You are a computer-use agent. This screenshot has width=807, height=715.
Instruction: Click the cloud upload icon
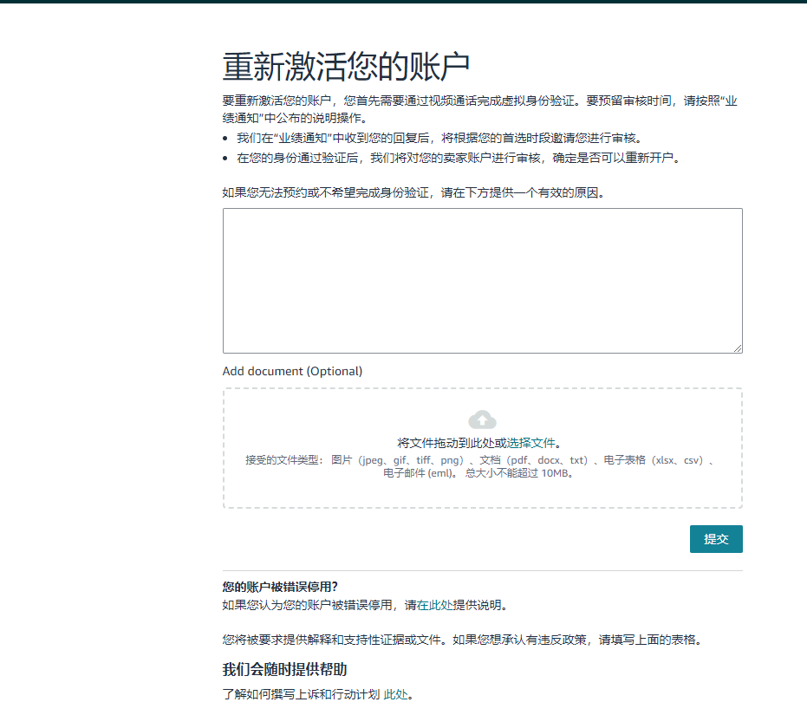[482, 420]
